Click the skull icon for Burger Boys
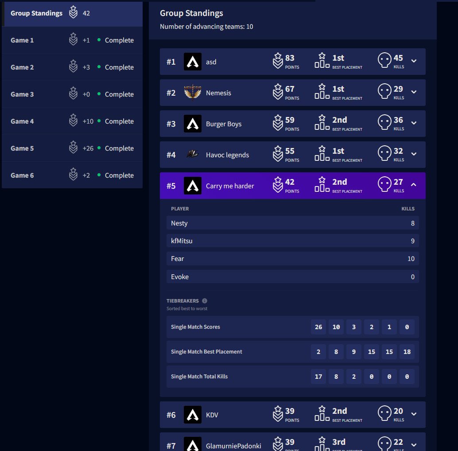 tap(384, 122)
